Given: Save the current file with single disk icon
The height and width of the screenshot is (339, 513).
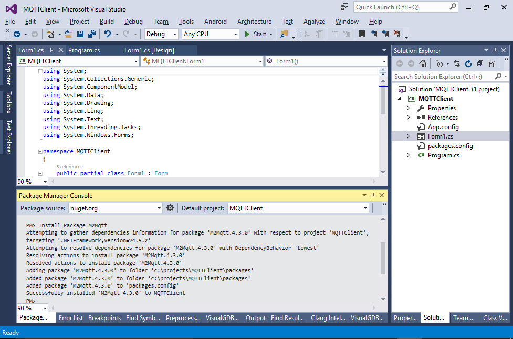Looking at the screenshot, I should pos(80,34).
